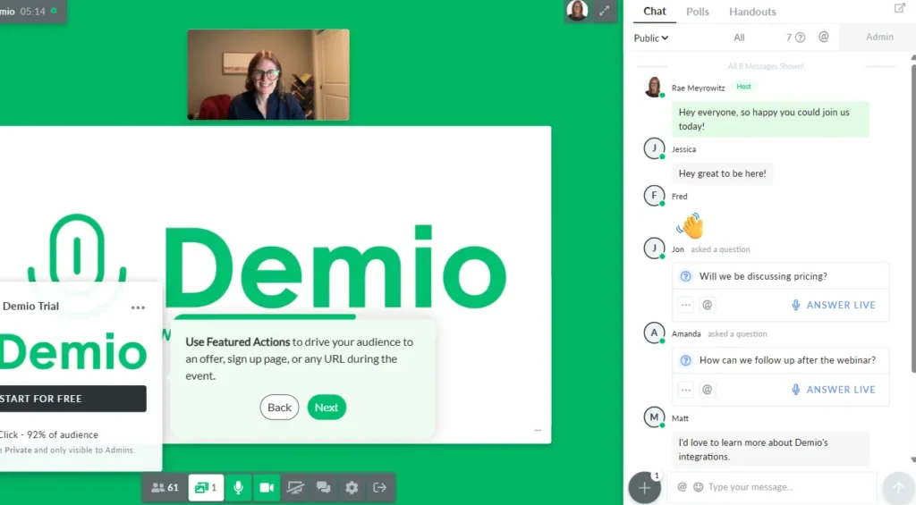Open the Public chat visibility dropdown
This screenshot has height=505, width=916.
pyautogui.click(x=651, y=38)
